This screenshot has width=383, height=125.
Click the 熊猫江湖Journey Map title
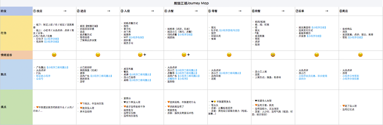click(x=191, y=3)
